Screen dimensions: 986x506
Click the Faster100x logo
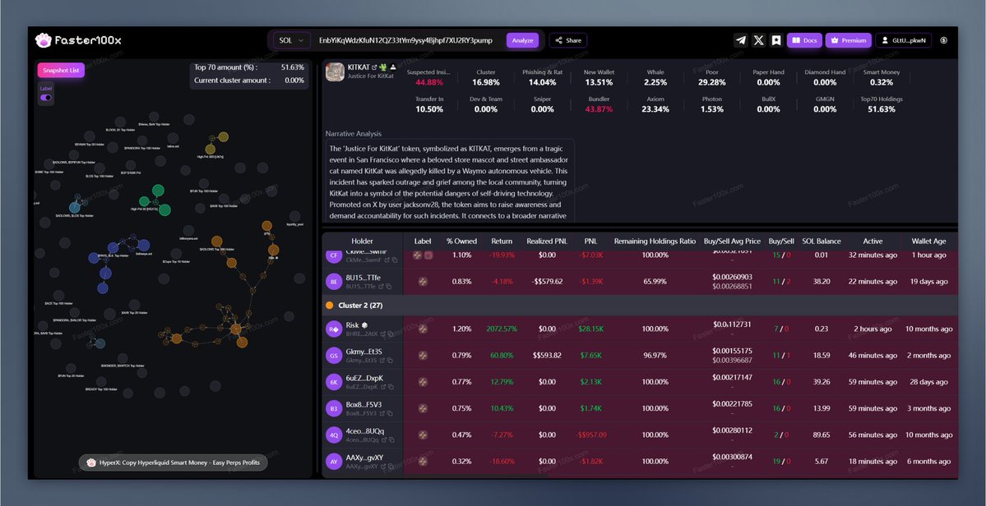pos(78,40)
